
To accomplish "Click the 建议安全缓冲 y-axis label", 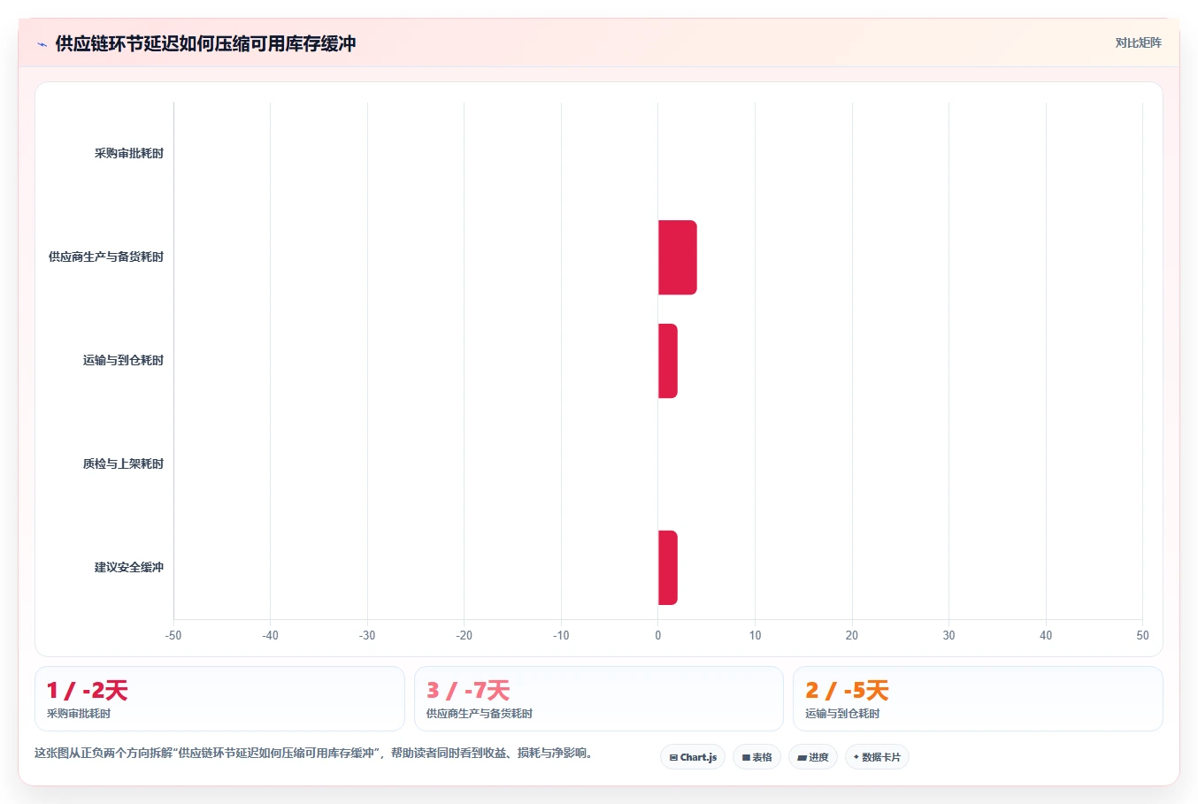I will [x=129, y=567].
